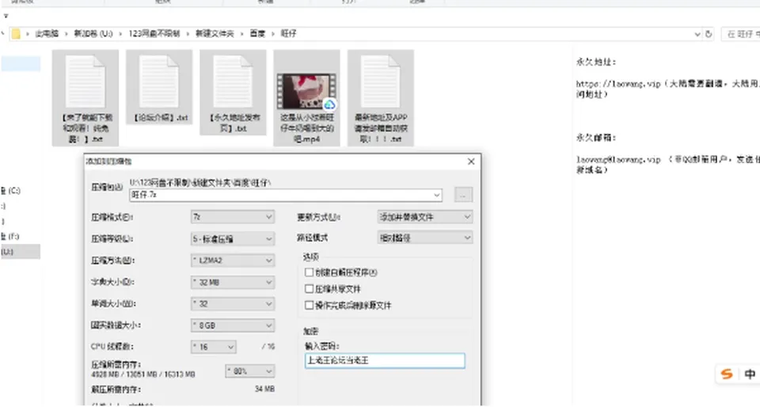The height and width of the screenshot is (407, 760).
Task: Click 百度 in the breadcrumb path
Action: pos(257,34)
